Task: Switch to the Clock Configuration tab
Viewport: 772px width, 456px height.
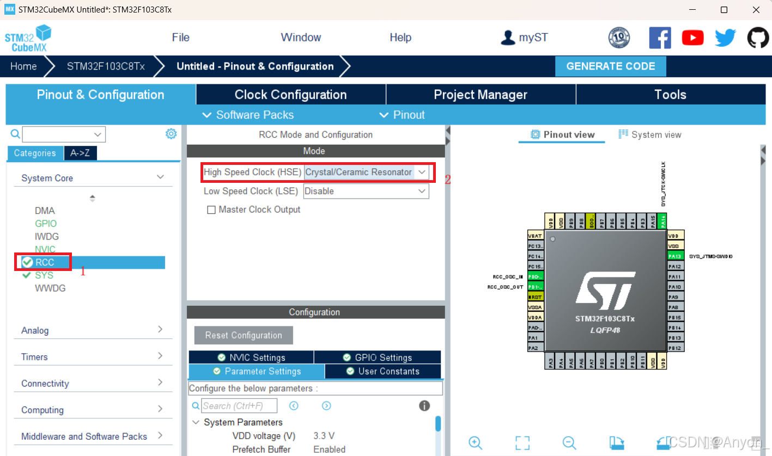Action: coord(290,95)
